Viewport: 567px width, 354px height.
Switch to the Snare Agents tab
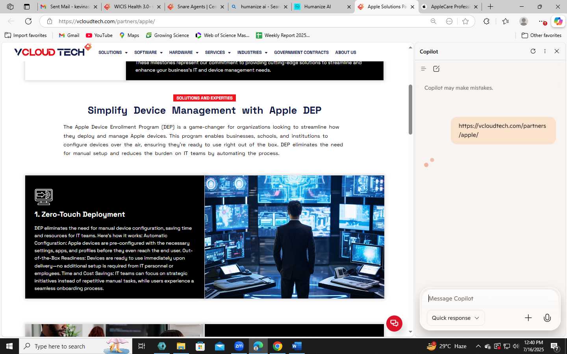point(196,7)
